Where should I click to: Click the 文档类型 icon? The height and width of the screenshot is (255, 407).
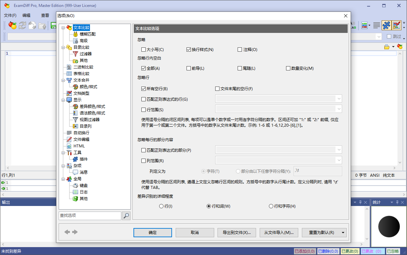pyautogui.click(x=69, y=93)
